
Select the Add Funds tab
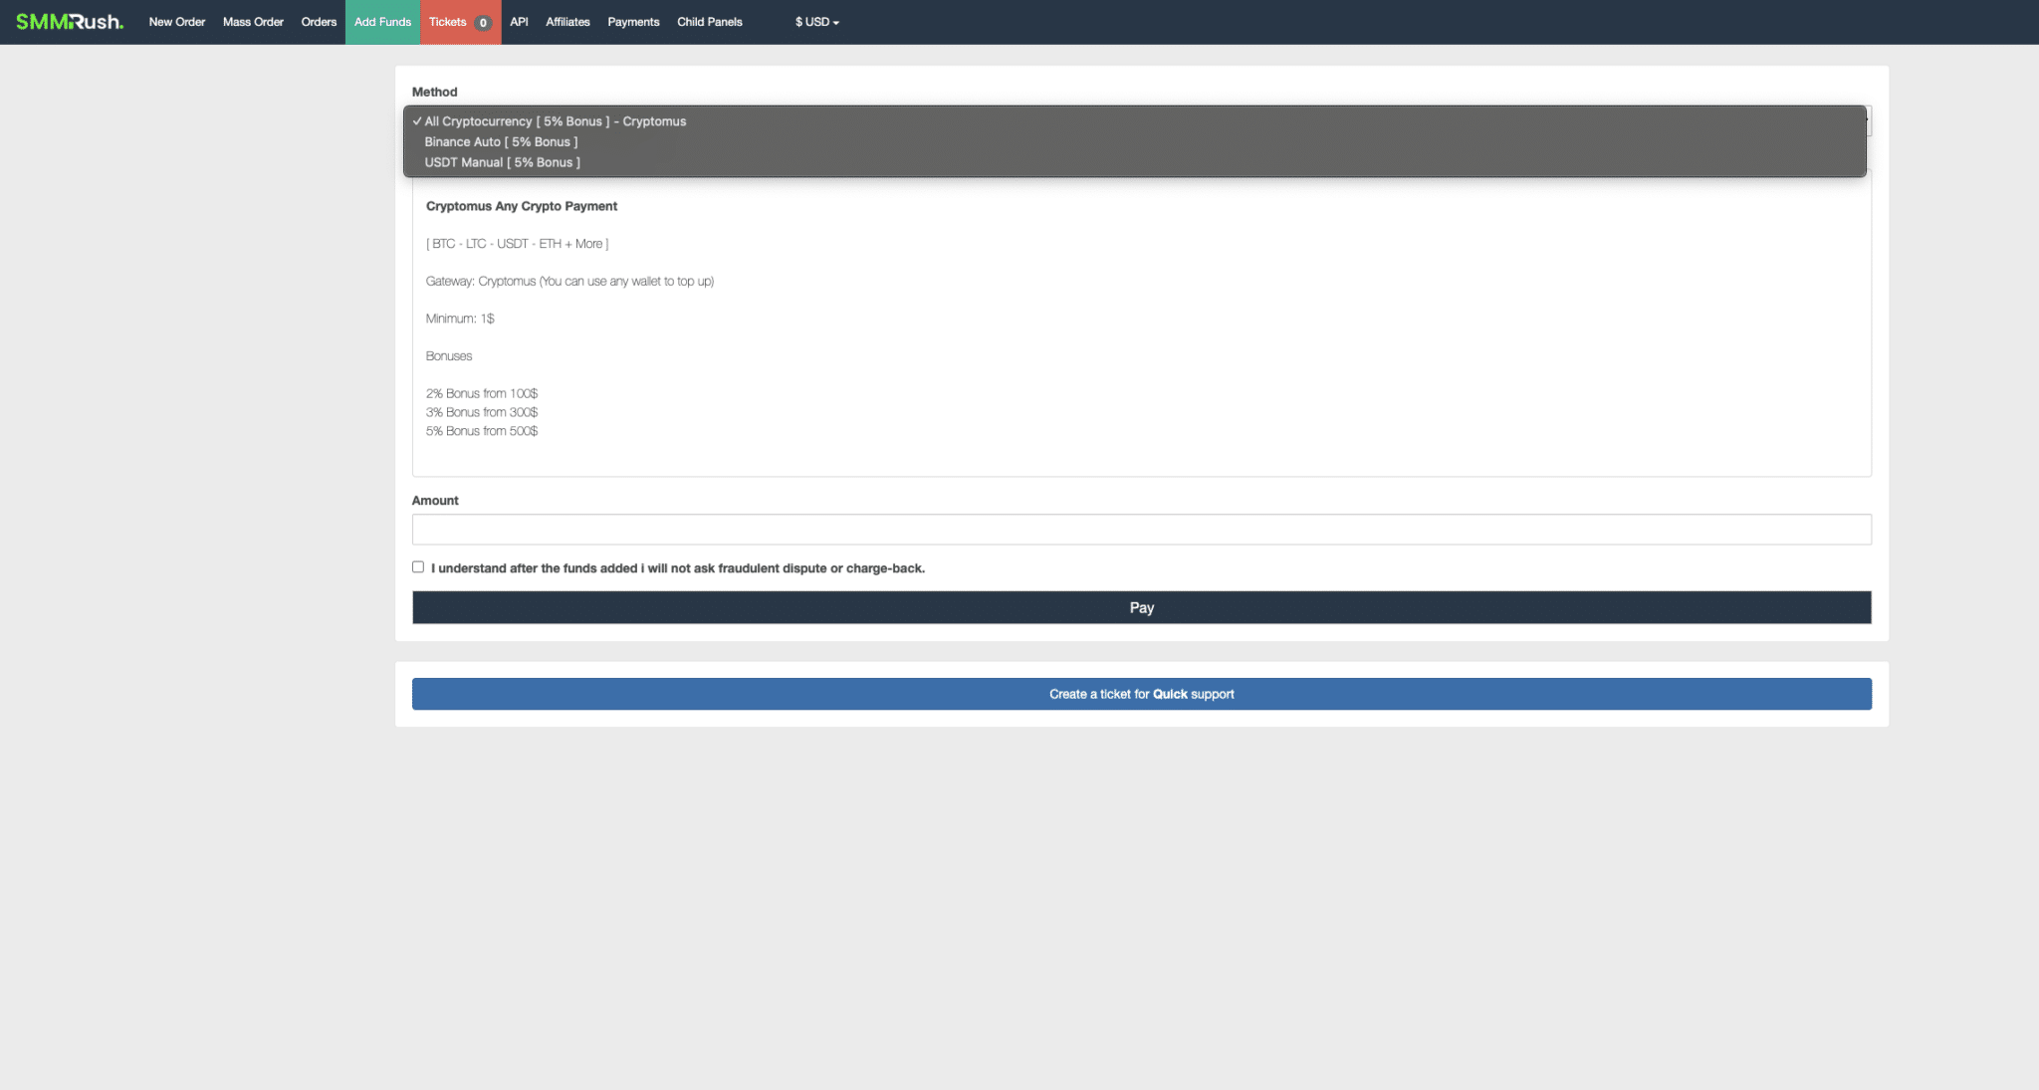382,22
